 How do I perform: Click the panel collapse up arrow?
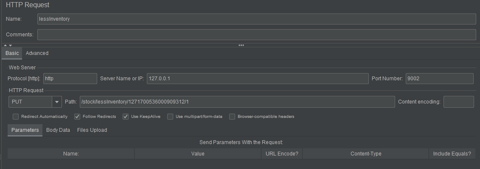[5, 45]
